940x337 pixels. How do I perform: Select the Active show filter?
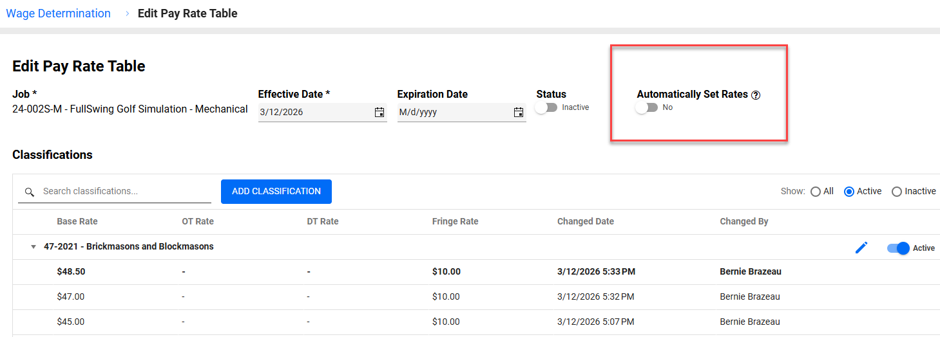pyautogui.click(x=849, y=192)
